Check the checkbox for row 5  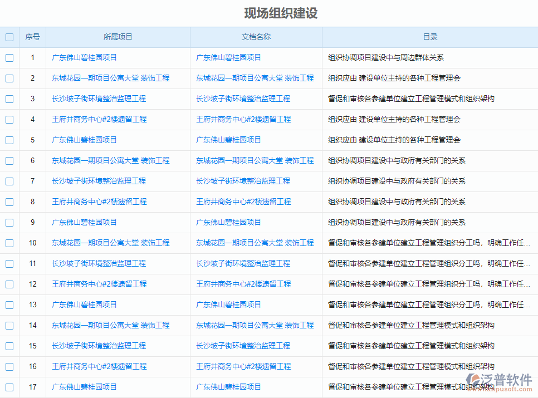[9, 140]
